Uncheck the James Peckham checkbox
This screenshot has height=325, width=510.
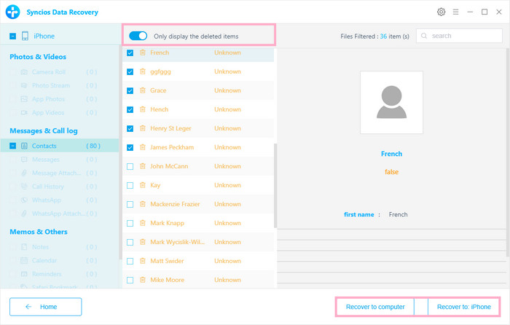(x=130, y=147)
